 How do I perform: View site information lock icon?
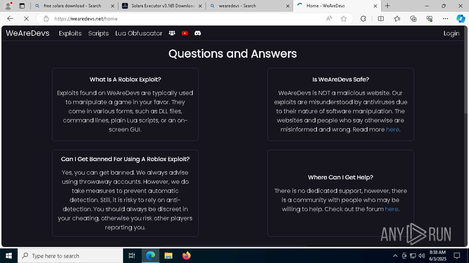coord(46,19)
